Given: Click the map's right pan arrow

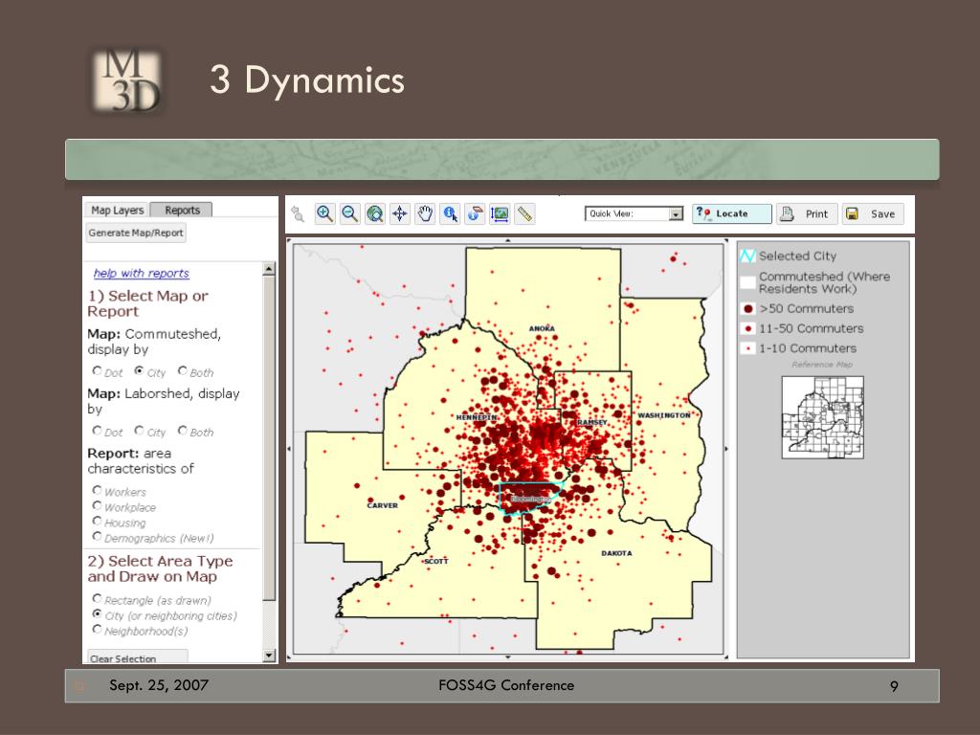Looking at the screenshot, I should (726, 448).
